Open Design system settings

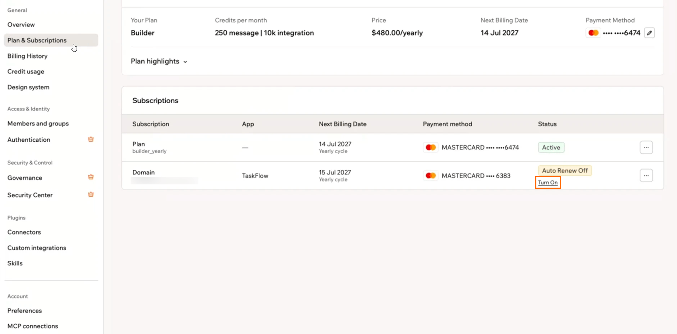[x=28, y=87]
